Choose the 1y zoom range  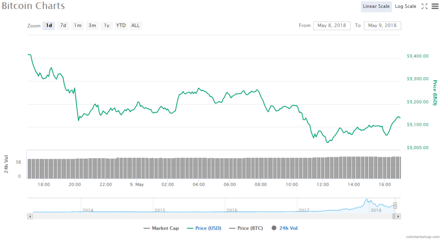(106, 25)
